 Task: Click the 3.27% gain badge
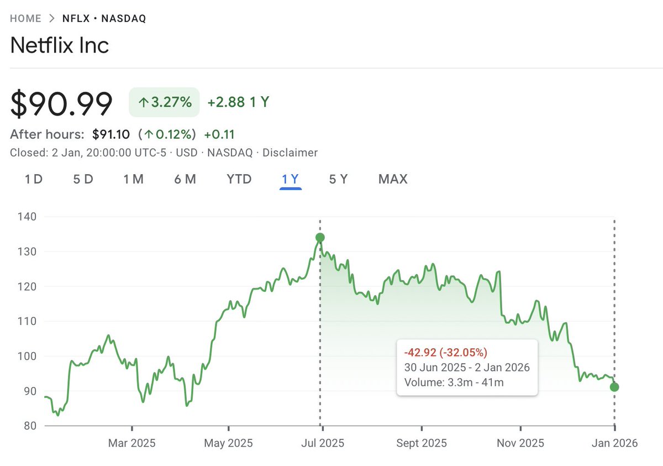click(164, 102)
